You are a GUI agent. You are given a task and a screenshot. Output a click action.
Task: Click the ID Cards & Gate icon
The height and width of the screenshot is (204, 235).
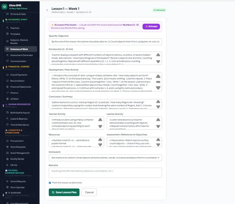pos(7,14)
